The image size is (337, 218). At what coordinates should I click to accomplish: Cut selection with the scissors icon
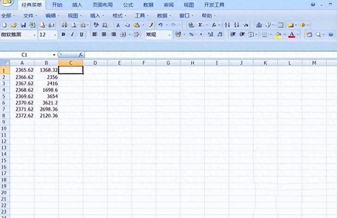pyautogui.click(x=118, y=25)
